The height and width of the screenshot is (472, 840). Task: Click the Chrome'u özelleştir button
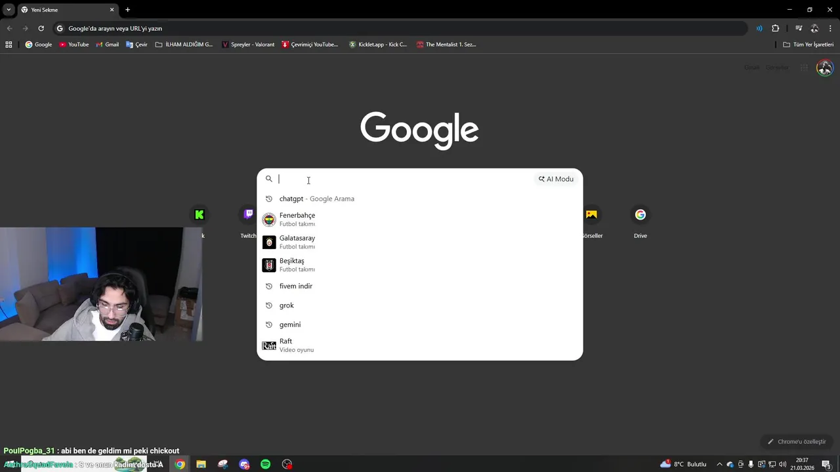pos(797,442)
